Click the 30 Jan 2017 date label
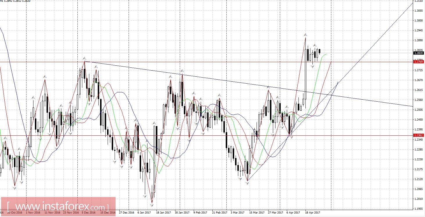Screen dimensions: 425x217 point(182,212)
